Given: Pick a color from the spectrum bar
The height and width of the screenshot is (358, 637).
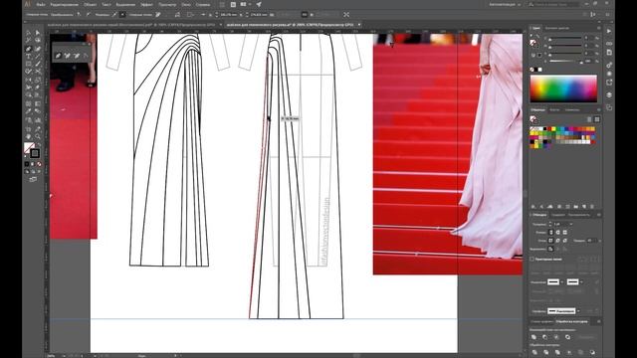Looking at the screenshot, I should (x=563, y=89).
